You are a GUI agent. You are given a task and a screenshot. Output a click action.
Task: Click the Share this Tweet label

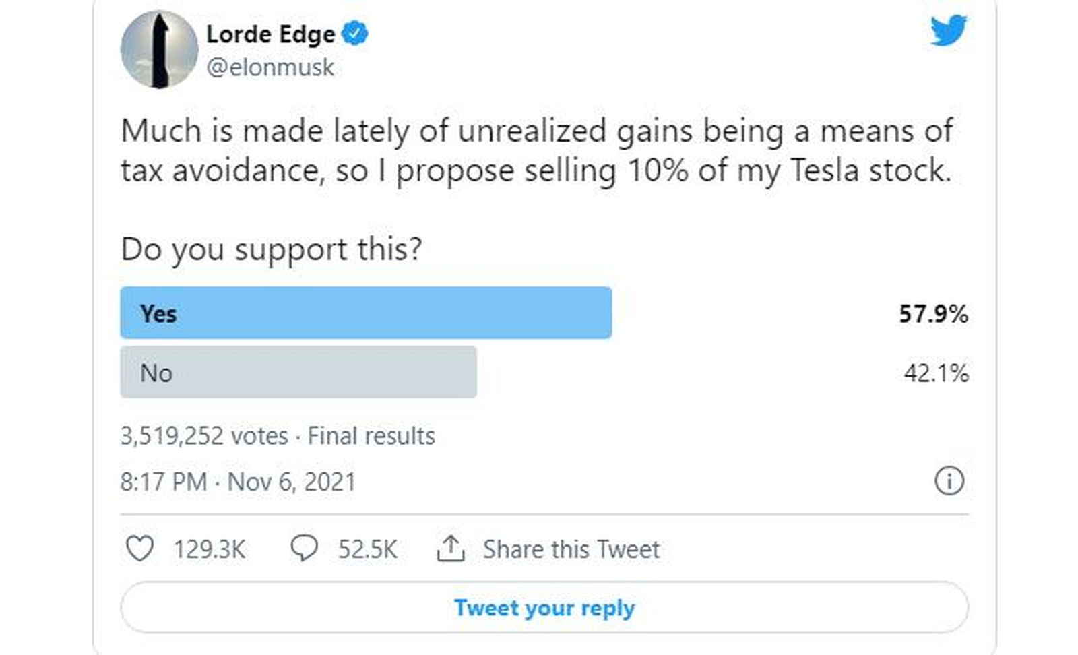click(571, 549)
